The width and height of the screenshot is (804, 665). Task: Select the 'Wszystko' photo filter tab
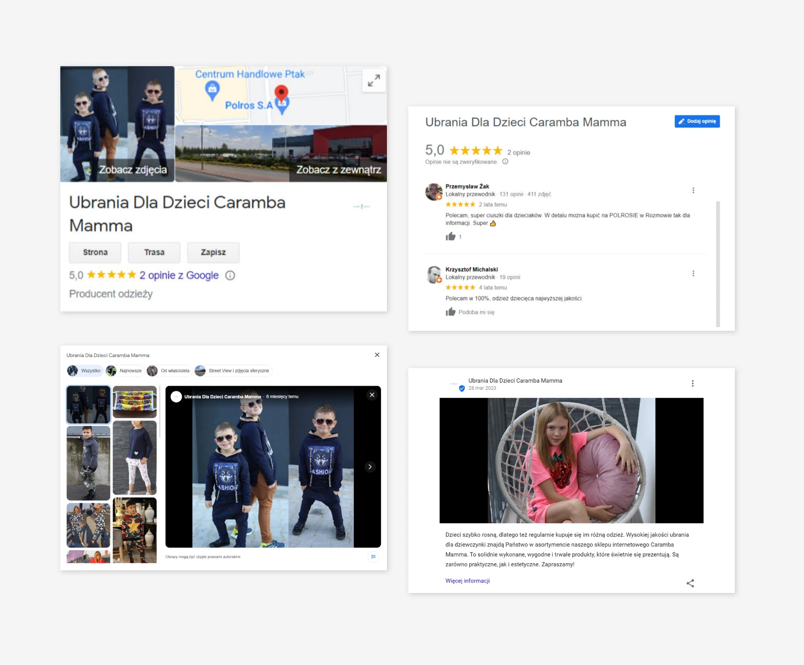pyautogui.click(x=85, y=371)
